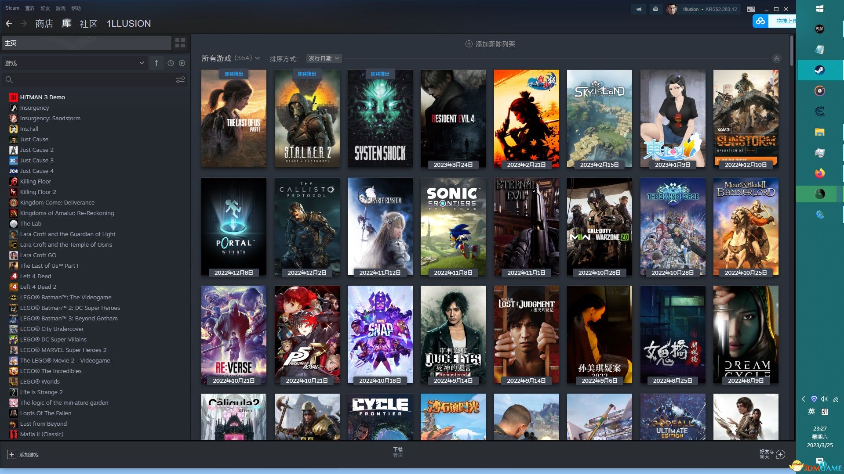Select LEGO® City Undercover in list

(52, 329)
